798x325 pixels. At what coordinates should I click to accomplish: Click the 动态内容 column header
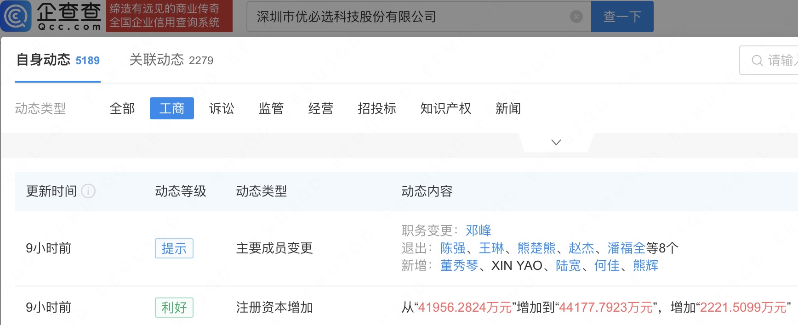click(x=427, y=191)
